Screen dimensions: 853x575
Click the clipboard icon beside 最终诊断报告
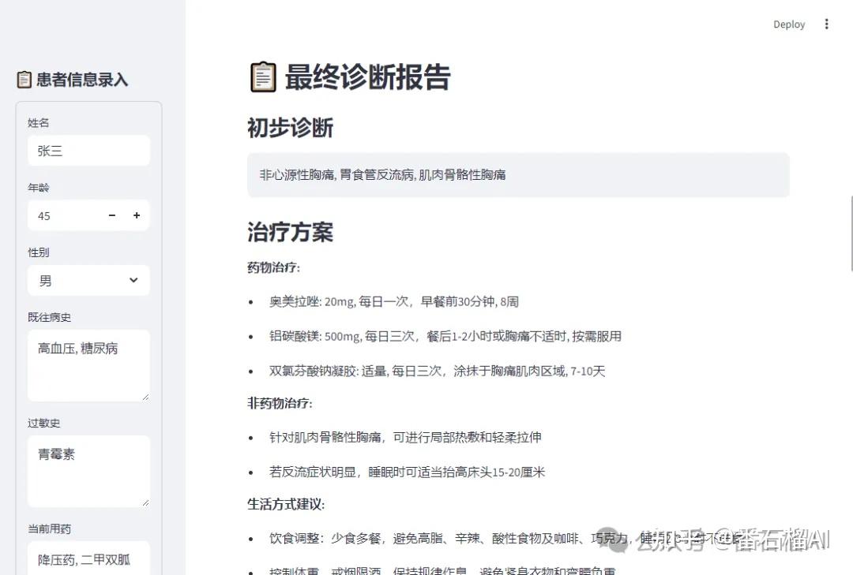(263, 77)
